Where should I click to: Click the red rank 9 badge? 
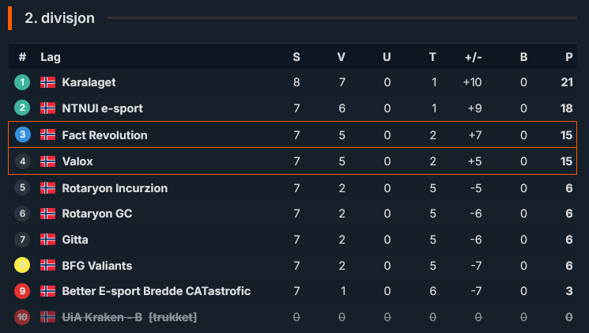tap(22, 291)
